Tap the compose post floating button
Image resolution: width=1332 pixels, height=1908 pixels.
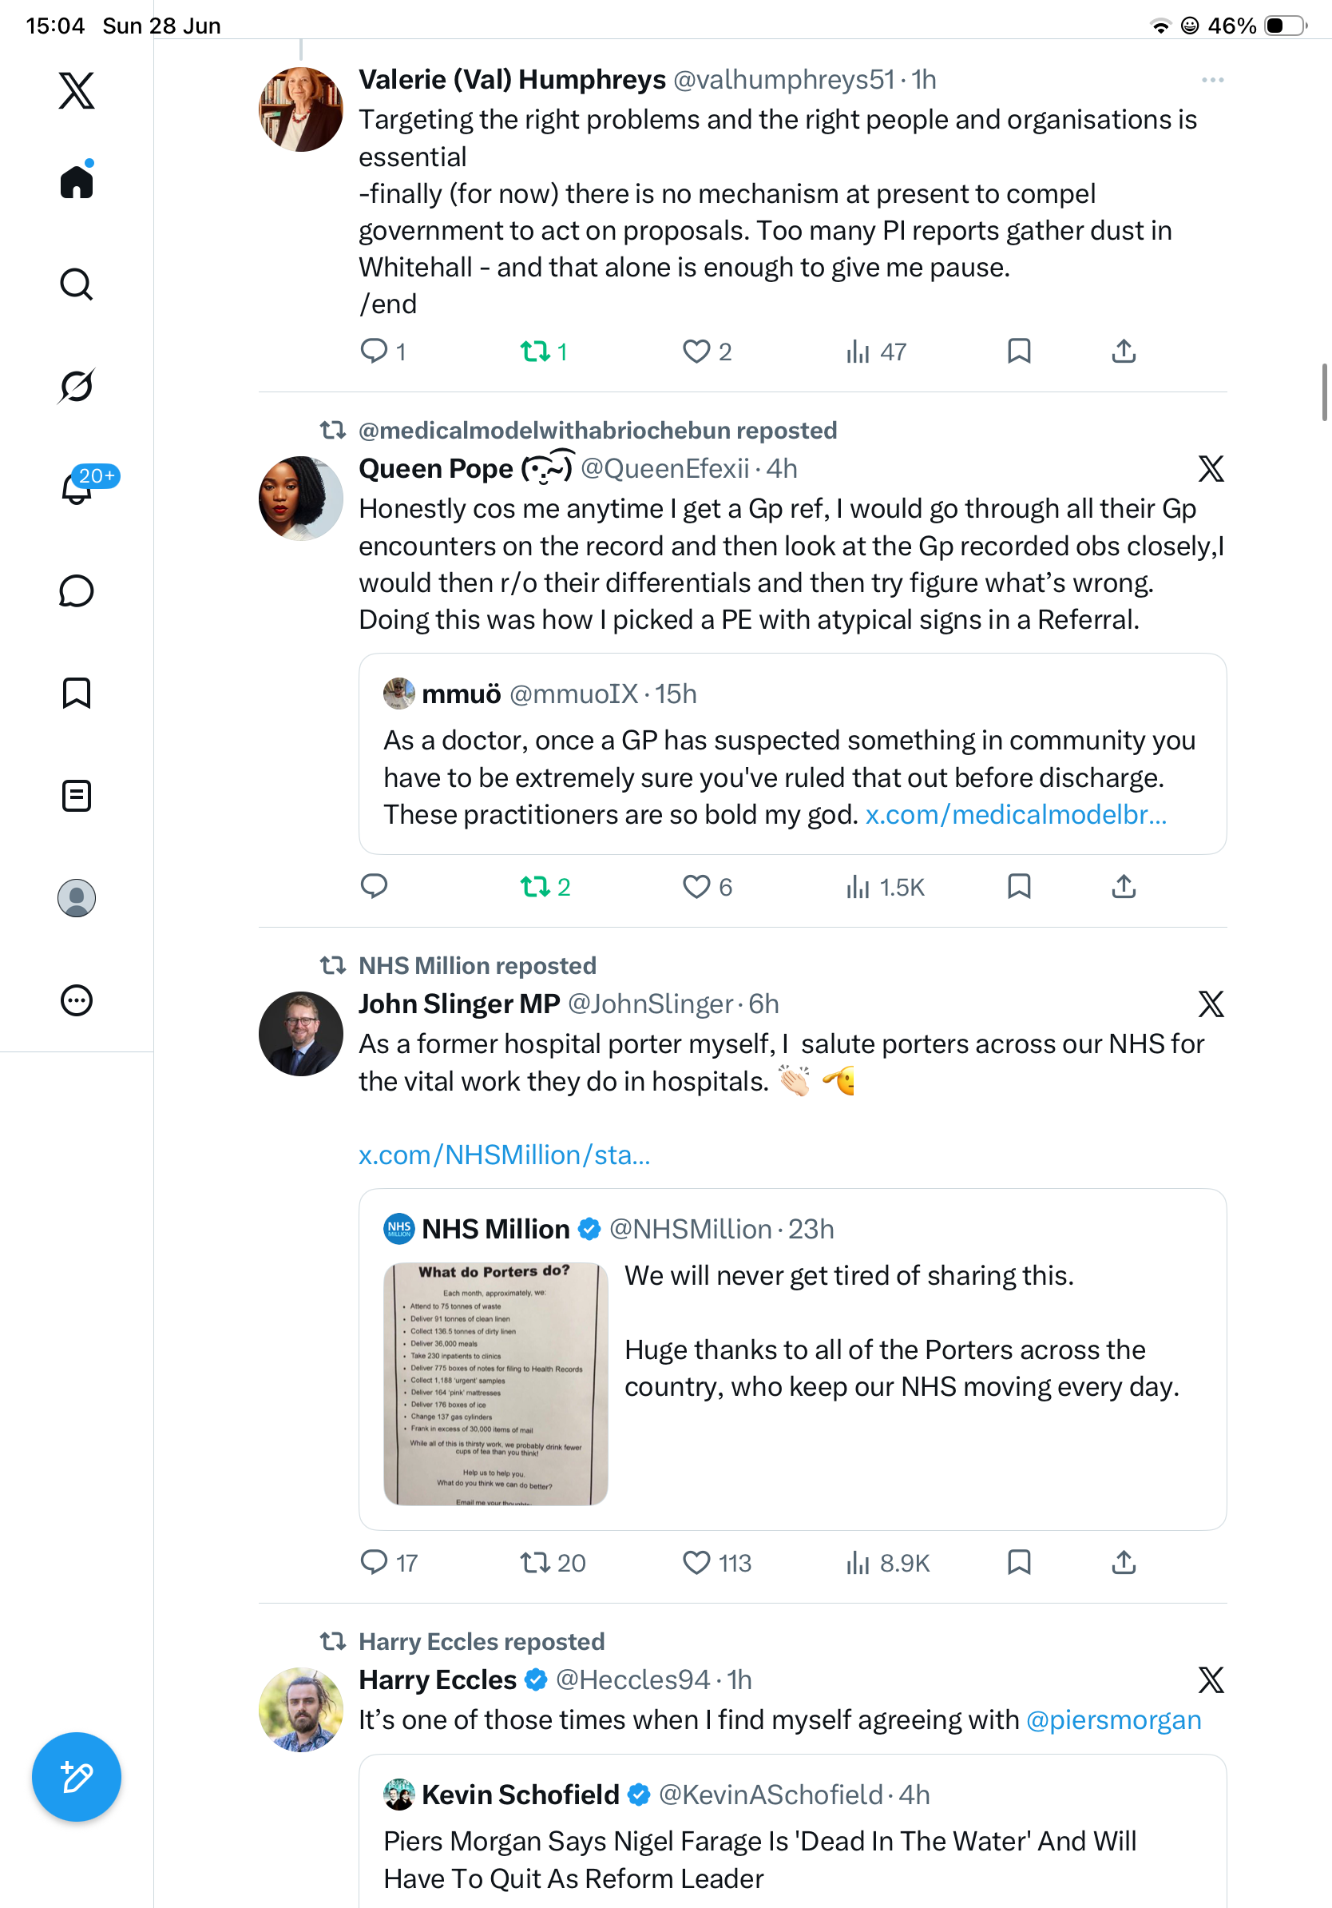pos(77,1777)
